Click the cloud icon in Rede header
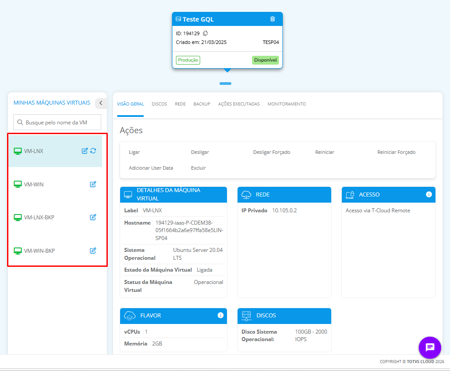450x371 pixels. (x=246, y=195)
